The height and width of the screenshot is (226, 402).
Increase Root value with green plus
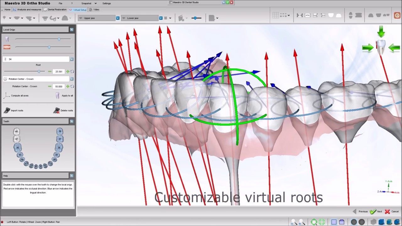pos(68,72)
